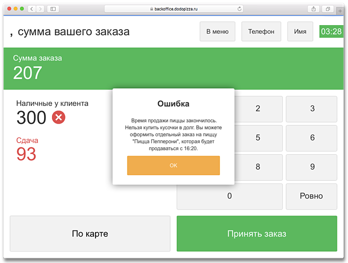Click the Наличные у клиента label
The width and height of the screenshot is (348, 263).
click(52, 103)
